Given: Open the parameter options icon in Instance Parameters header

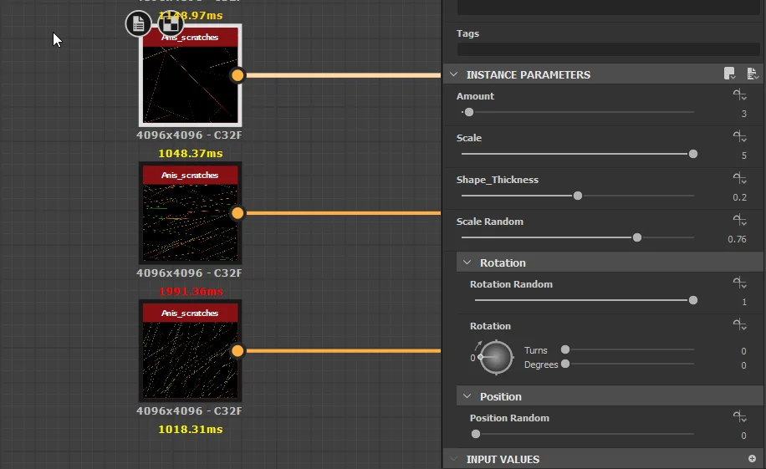Looking at the screenshot, I should pyautogui.click(x=753, y=74).
